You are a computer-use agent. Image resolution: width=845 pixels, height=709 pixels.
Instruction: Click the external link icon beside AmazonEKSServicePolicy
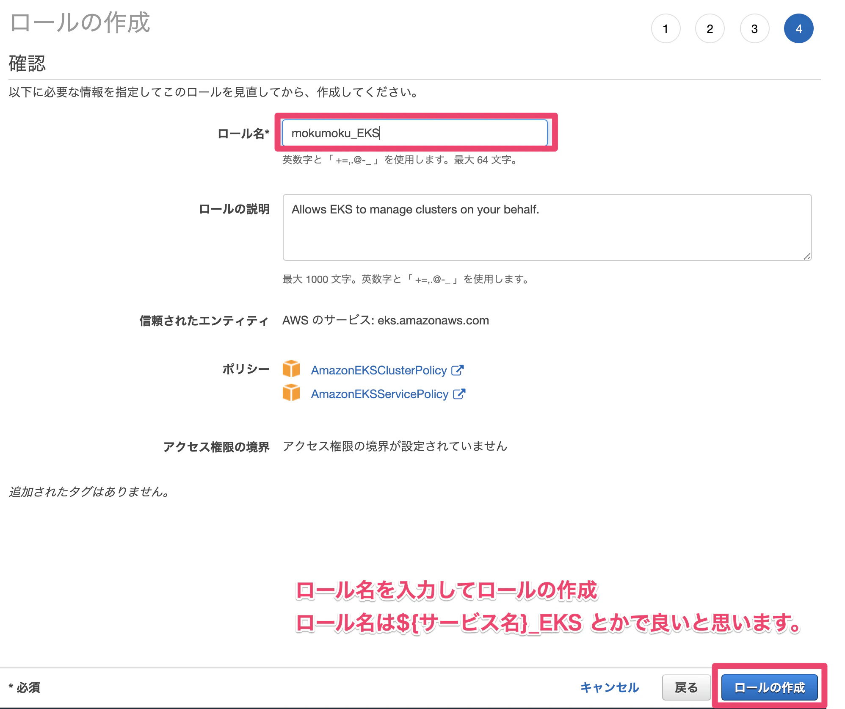pos(459,394)
